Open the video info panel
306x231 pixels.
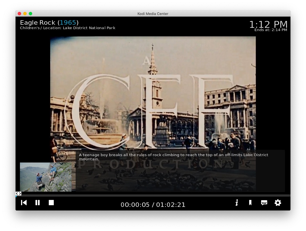click(236, 203)
